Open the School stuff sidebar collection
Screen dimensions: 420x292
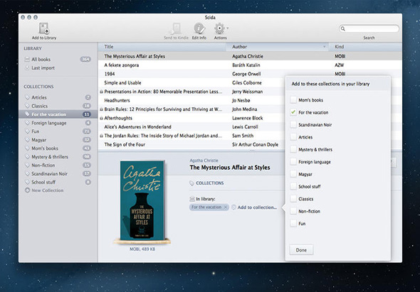click(x=58, y=182)
